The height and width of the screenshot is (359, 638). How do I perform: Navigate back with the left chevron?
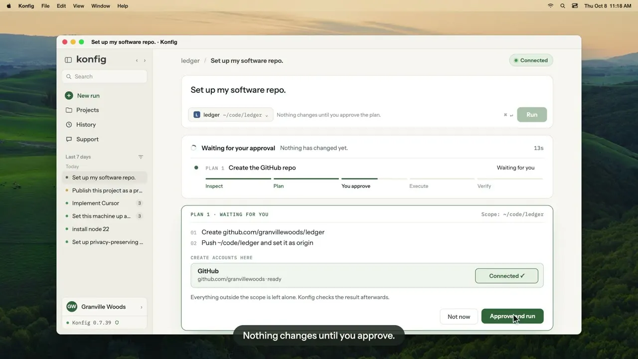point(137,60)
